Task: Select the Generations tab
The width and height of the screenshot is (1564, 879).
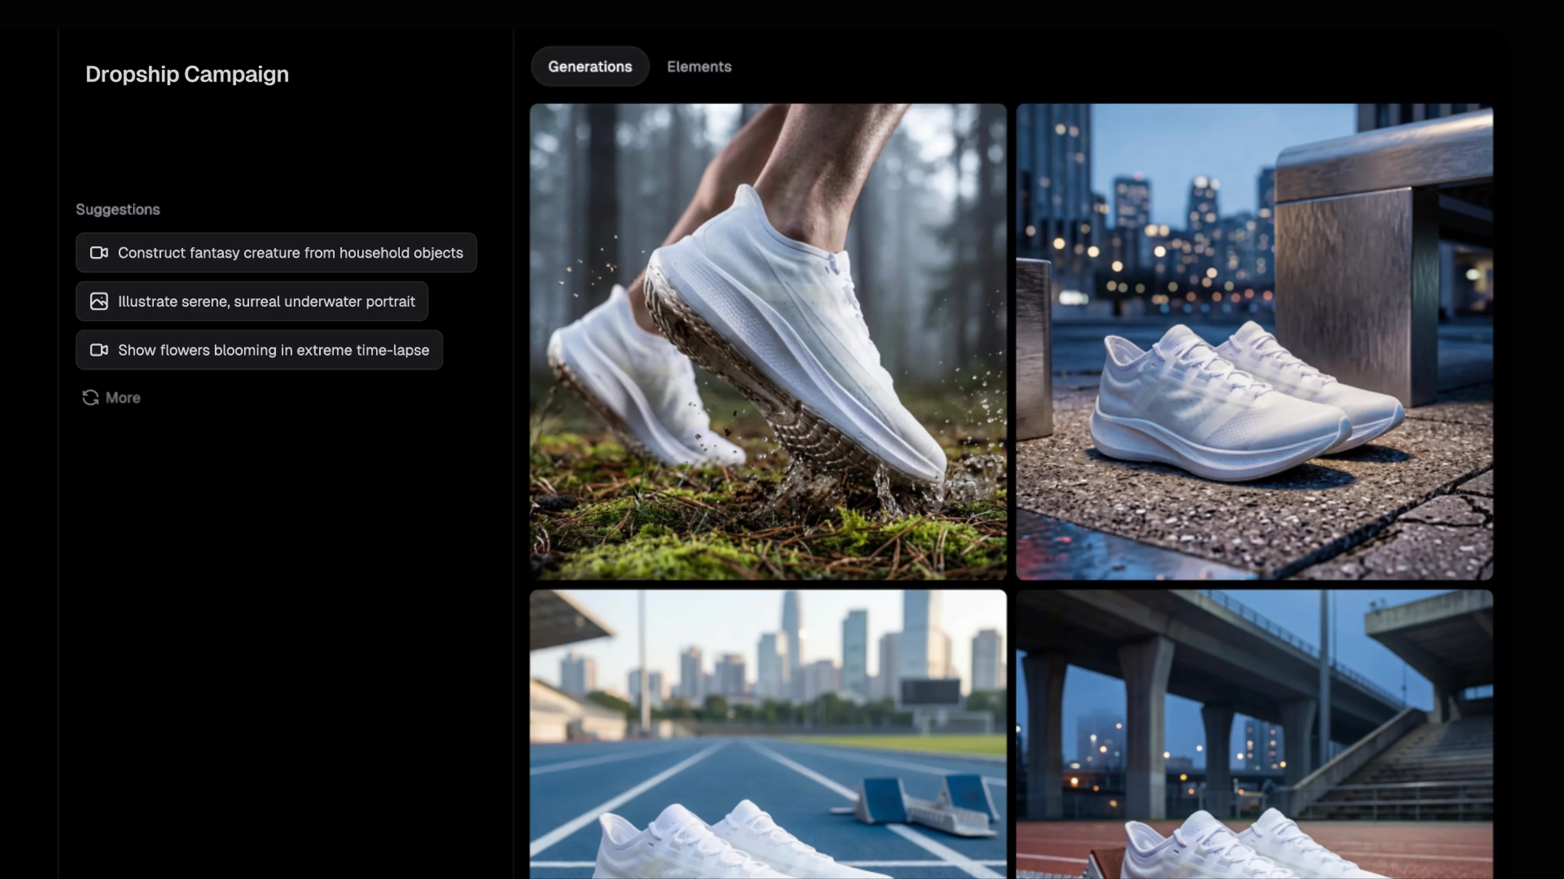Action: 589,67
